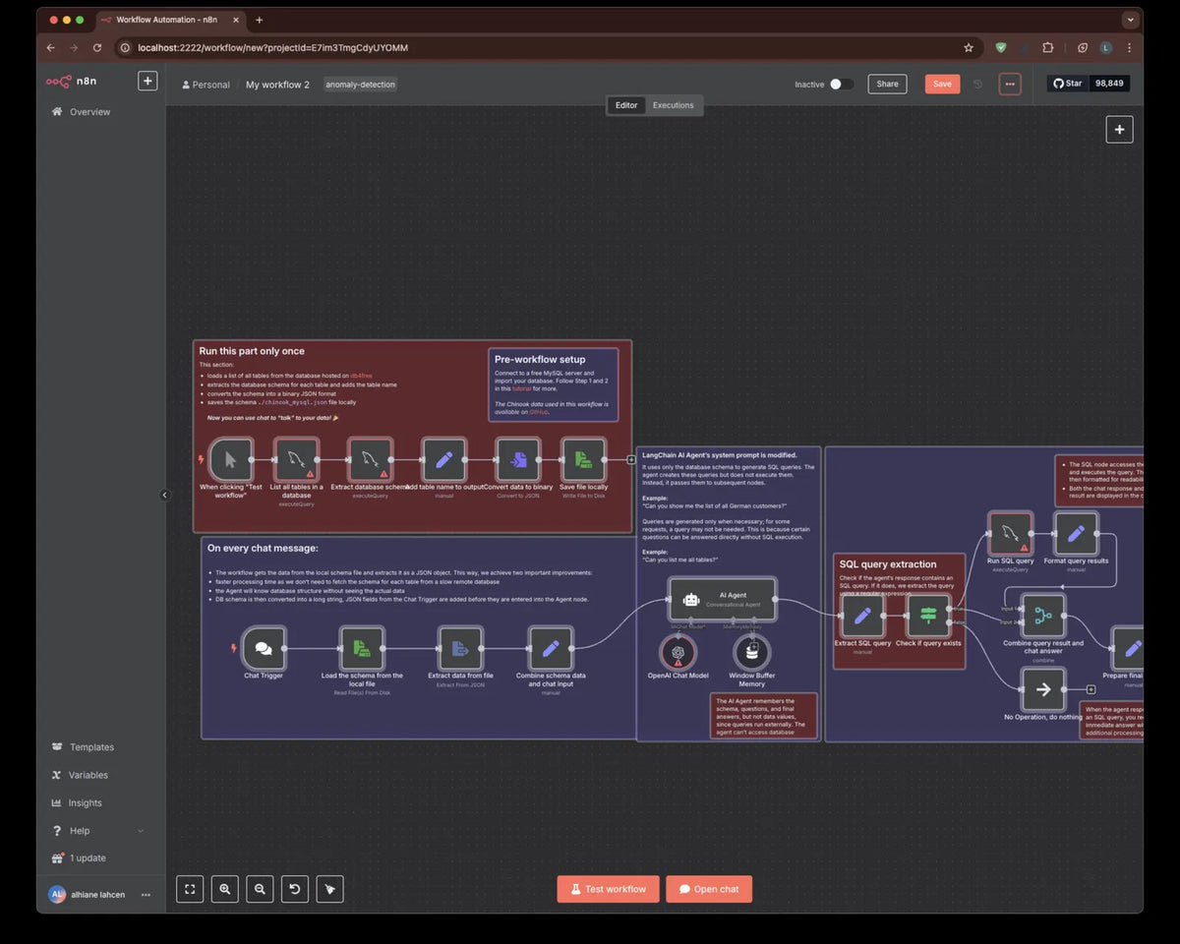Collapse the sidebar with the arrow handle
The height and width of the screenshot is (944, 1180).
165,495
